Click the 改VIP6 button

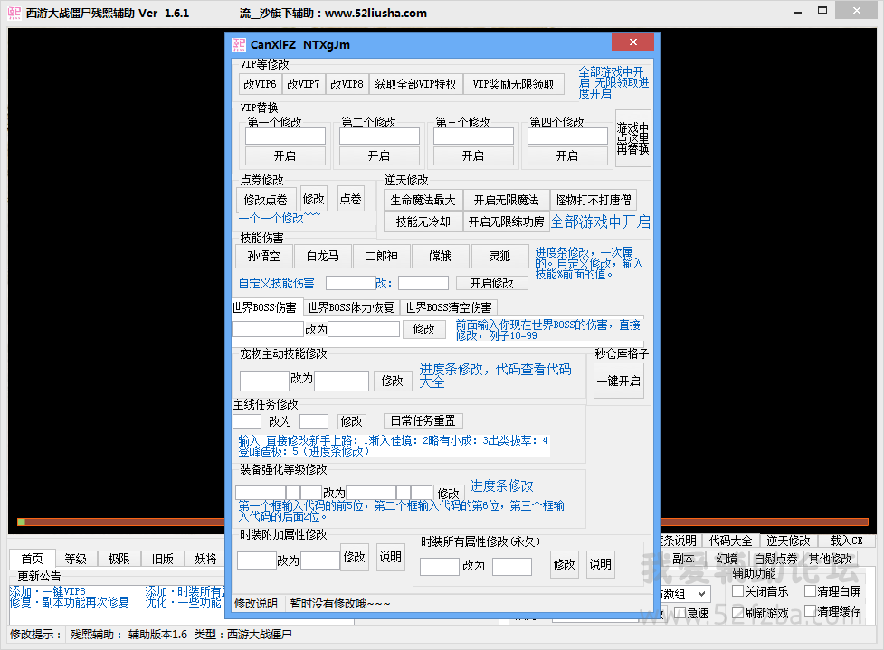(260, 84)
